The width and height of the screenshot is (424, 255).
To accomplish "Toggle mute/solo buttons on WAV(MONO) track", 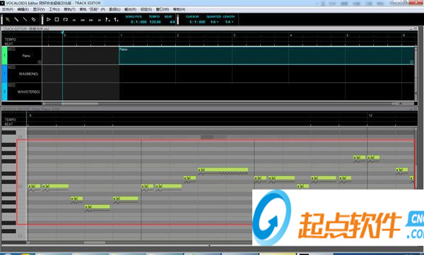I will (11, 67).
